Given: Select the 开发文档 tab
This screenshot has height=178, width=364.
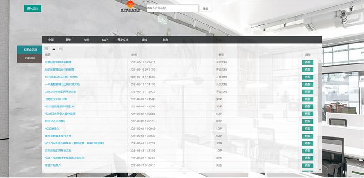Looking at the screenshot, I should point(123,40).
